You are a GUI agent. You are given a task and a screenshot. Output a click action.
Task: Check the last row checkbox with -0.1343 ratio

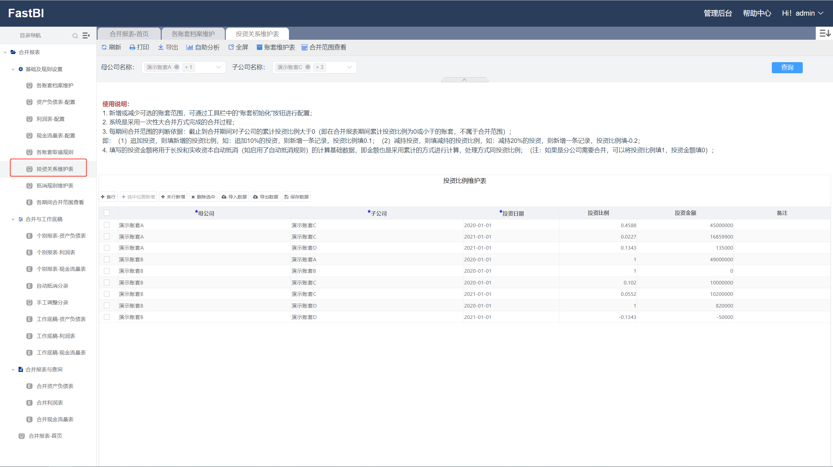coord(107,317)
